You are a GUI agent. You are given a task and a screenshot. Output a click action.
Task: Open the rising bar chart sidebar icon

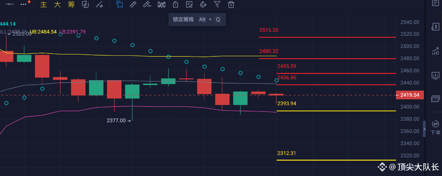pos(435,51)
